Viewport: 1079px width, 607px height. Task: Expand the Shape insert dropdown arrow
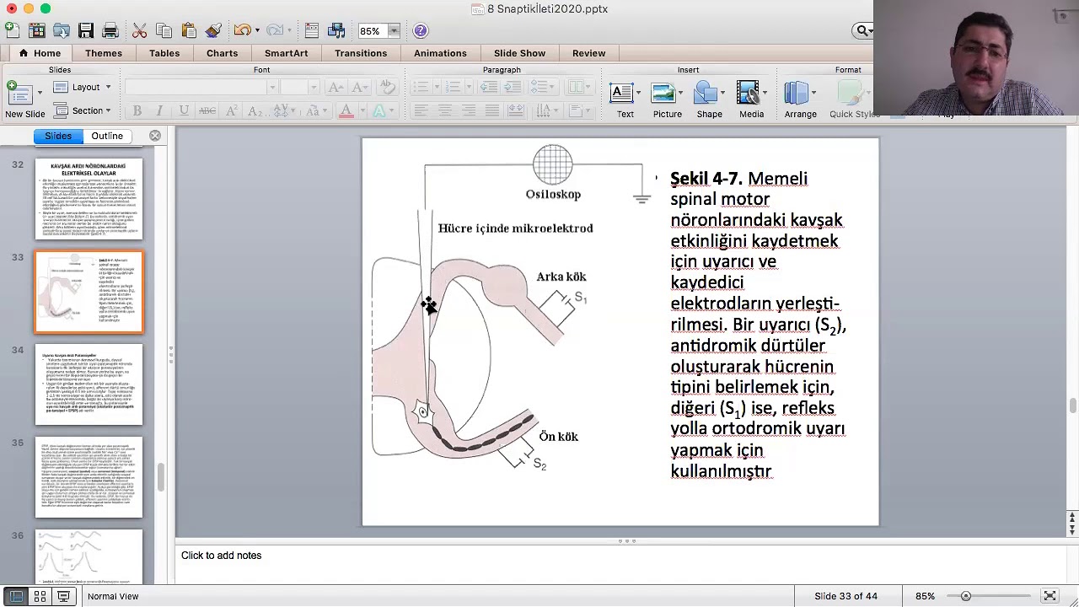point(724,93)
